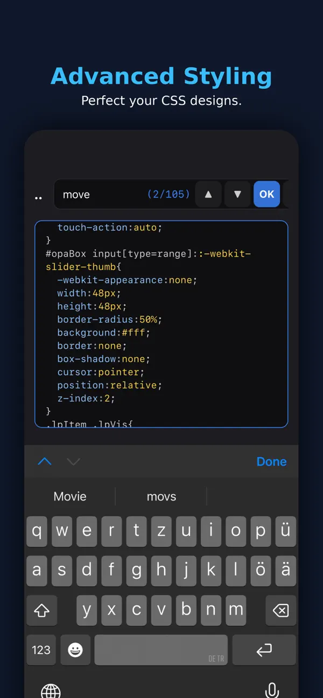The image size is (323, 698).
Task: Click the 'z-index:2;' line
Action: [x=86, y=398]
